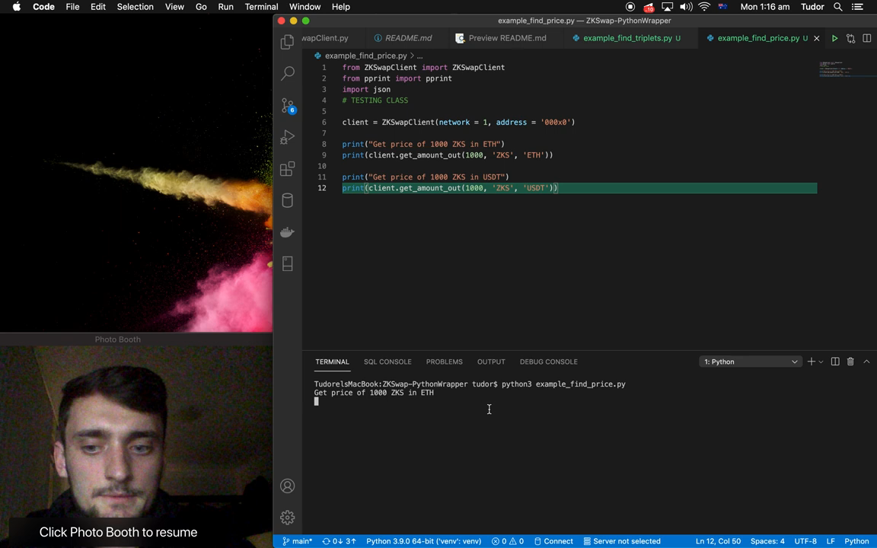Click 'Get price of 1000 ZKS in ETH' terminal output
877x548 pixels.
[x=374, y=393]
